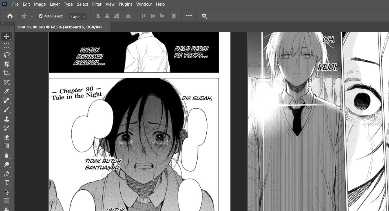Click the 'REIJI.' text on right artboard

tap(328, 67)
